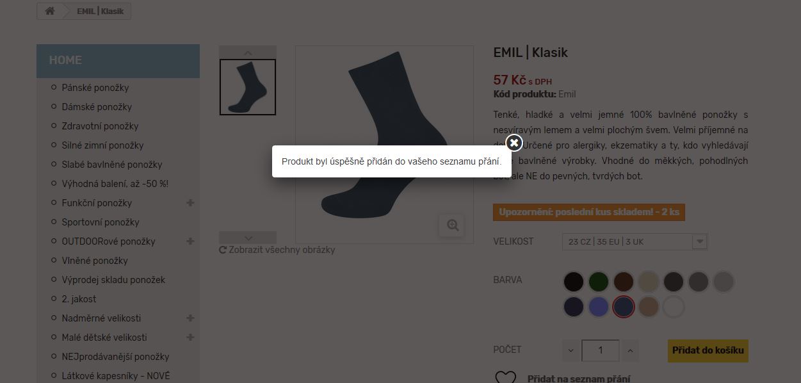
Task: Expand the Nadměrné velikosti category
Action: point(190,318)
